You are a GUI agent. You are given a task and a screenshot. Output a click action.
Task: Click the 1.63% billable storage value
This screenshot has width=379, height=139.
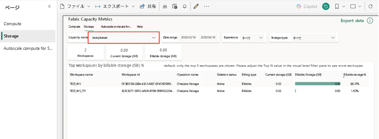click(x=355, y=91)
